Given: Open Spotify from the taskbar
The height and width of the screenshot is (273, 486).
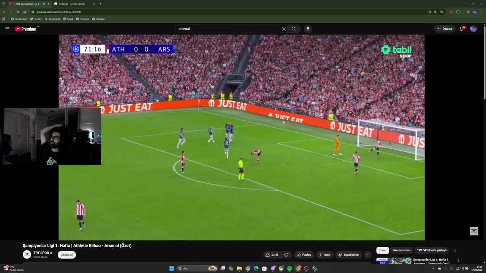Looking at the screenshot, I should (x=289, y=268).
